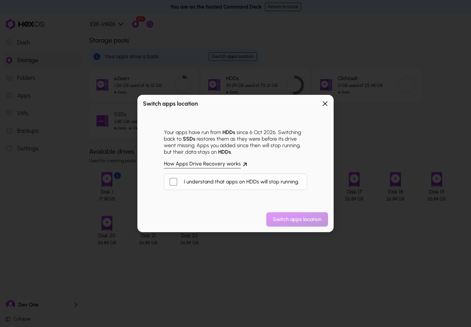Viewport: 471px width, 327px height.
Task: Select the OldVault pool drive icon
Action: click(x=326, y=85)
